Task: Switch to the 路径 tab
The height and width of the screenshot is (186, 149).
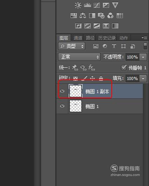Action: pos(90,38)
